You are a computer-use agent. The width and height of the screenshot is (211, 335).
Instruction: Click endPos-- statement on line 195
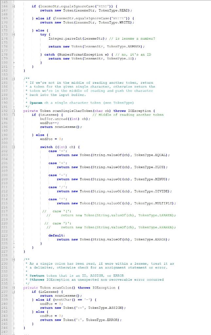point(49,123)
